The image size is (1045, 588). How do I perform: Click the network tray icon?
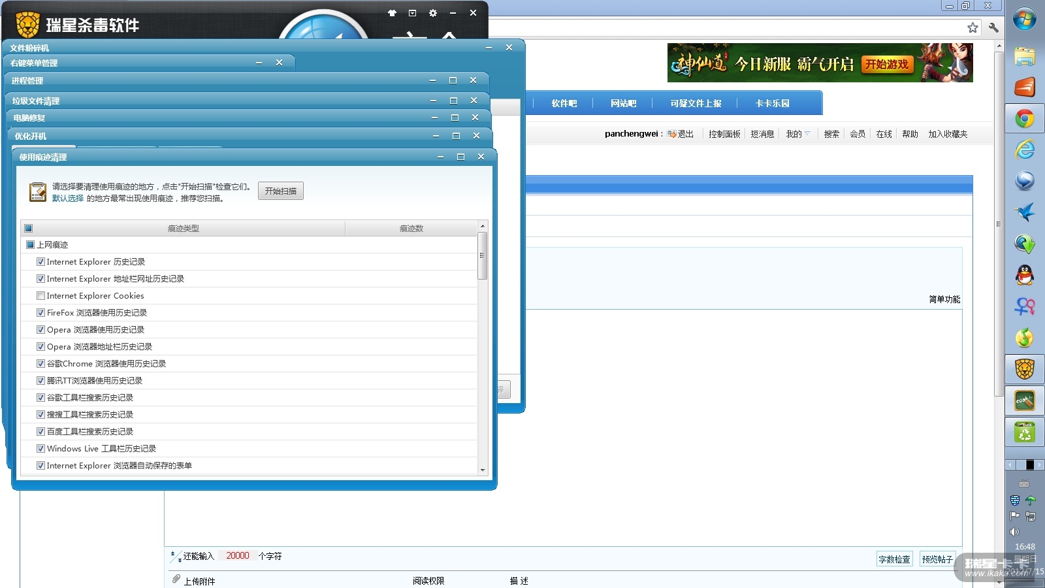pos(1031,516)
